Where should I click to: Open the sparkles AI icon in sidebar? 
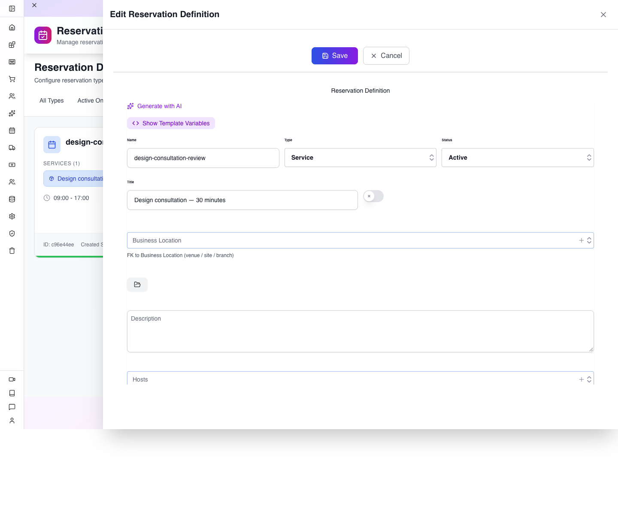click(12, 113)
